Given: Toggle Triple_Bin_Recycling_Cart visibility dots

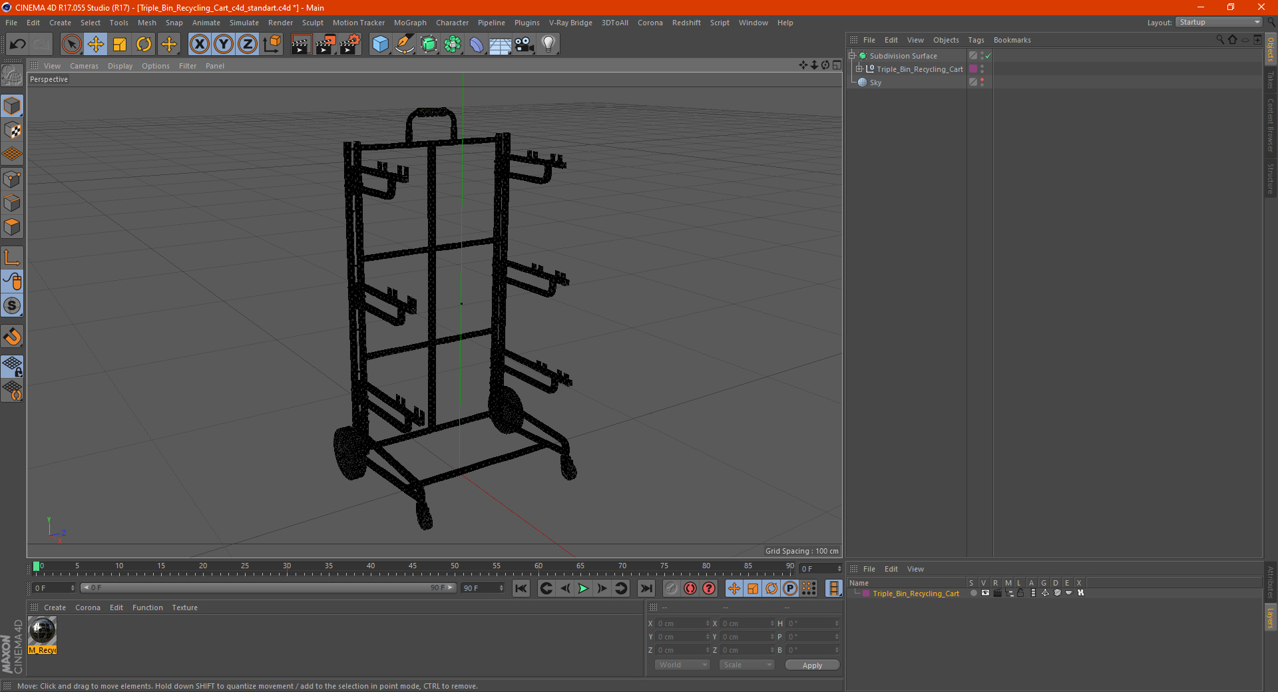Looking at the screenshot, I should pyautogui.click(x=982, y=69).
